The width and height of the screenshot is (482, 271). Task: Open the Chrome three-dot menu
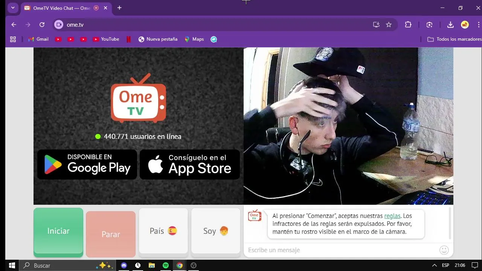pyautogui.click(x=478, y=25)
